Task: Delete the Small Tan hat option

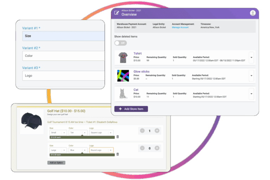Action: tap(117, 137)
